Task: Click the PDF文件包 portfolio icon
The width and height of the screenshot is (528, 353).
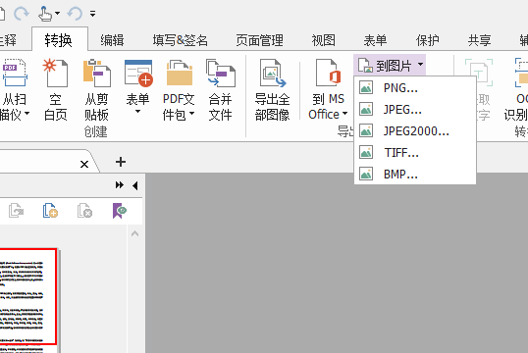Action: (x=180, y=74)
